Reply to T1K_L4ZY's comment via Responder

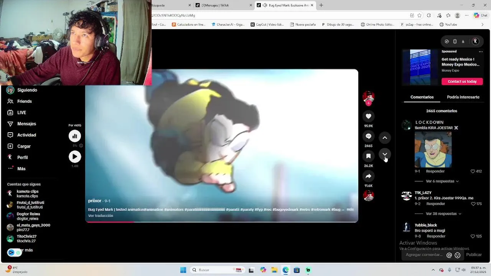coord(436,204)
